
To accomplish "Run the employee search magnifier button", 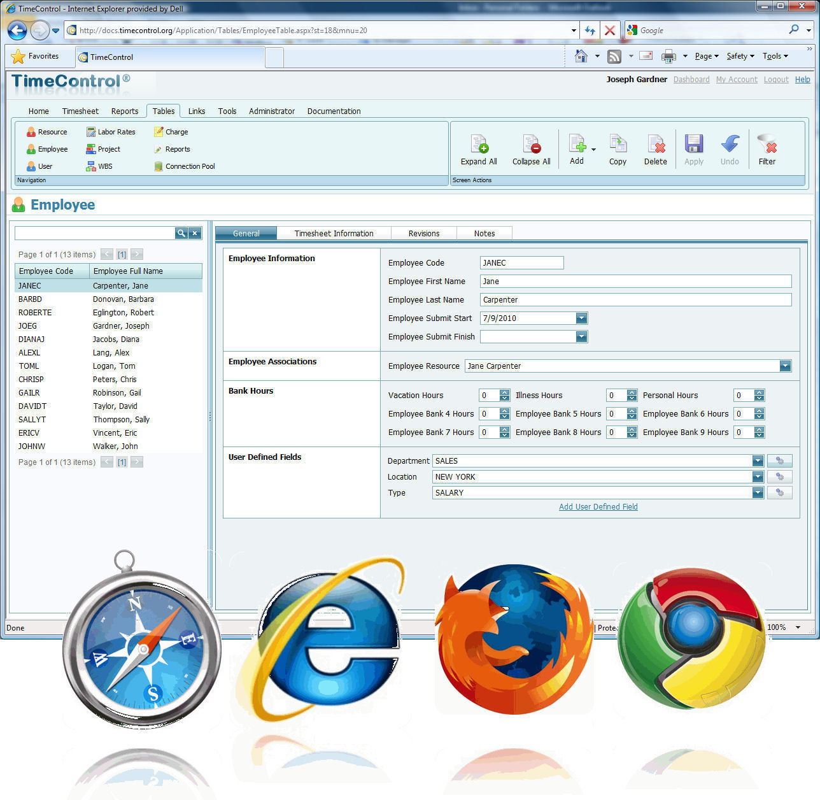I will pos(181,233).
